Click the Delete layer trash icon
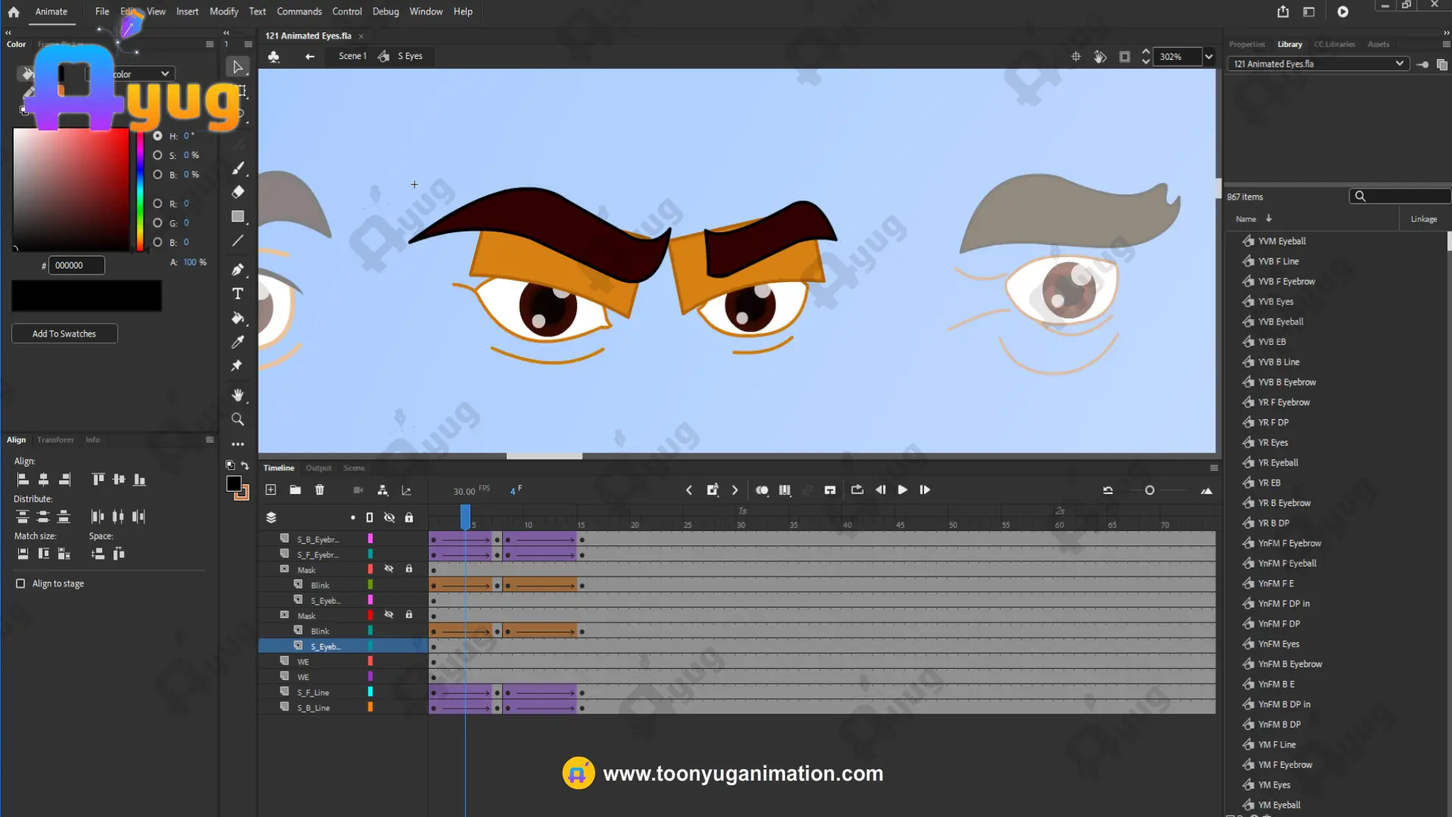 (x=320, y=490)
